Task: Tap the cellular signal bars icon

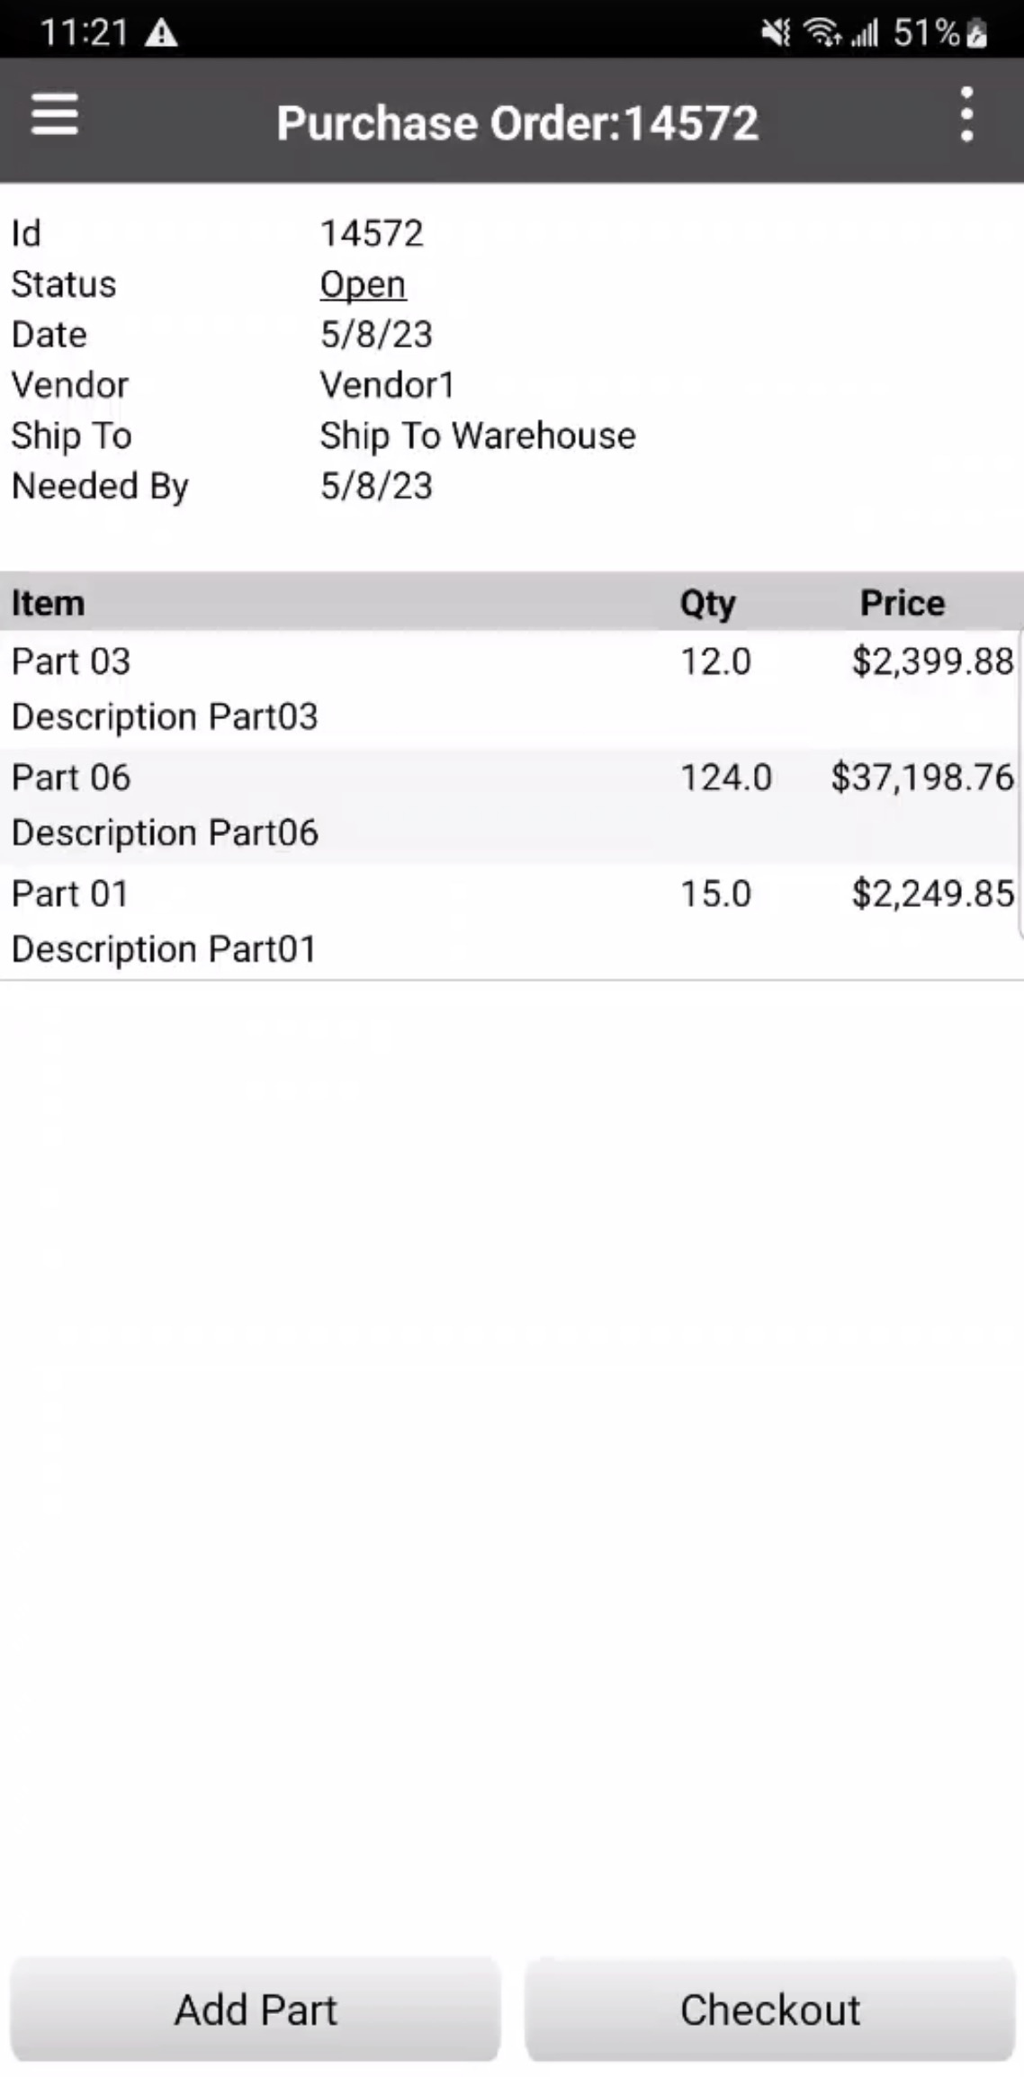Action: [865, 34]
